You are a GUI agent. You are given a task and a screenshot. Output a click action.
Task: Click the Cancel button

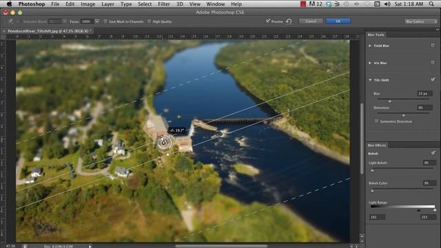(x=311, y=21)
